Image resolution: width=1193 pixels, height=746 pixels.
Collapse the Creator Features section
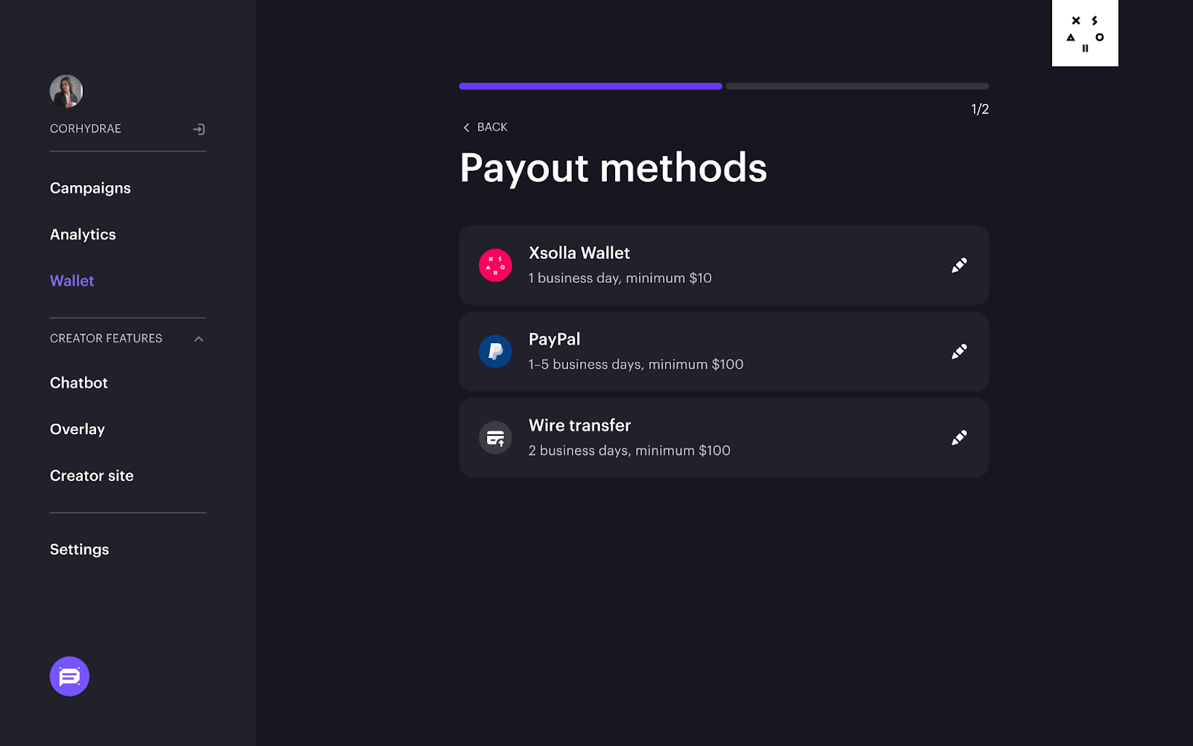pos(198,338)
